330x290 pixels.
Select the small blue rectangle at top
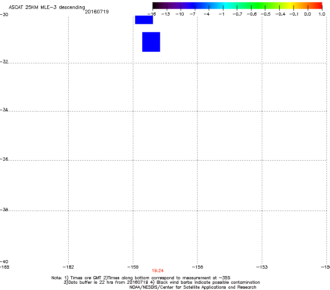[x=144, y=20]
